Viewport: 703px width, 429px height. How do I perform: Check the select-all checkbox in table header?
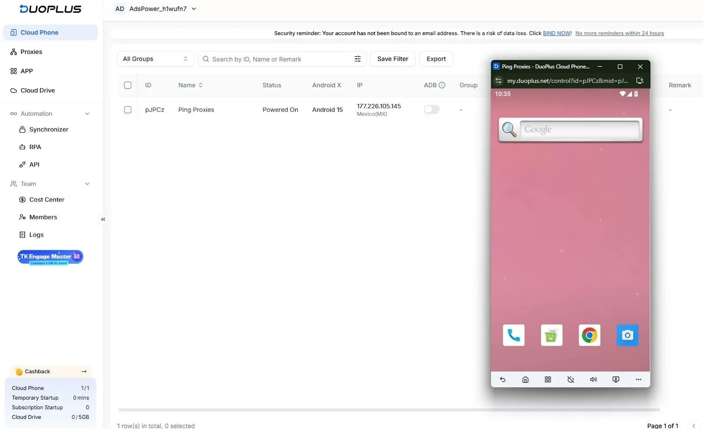128,85
